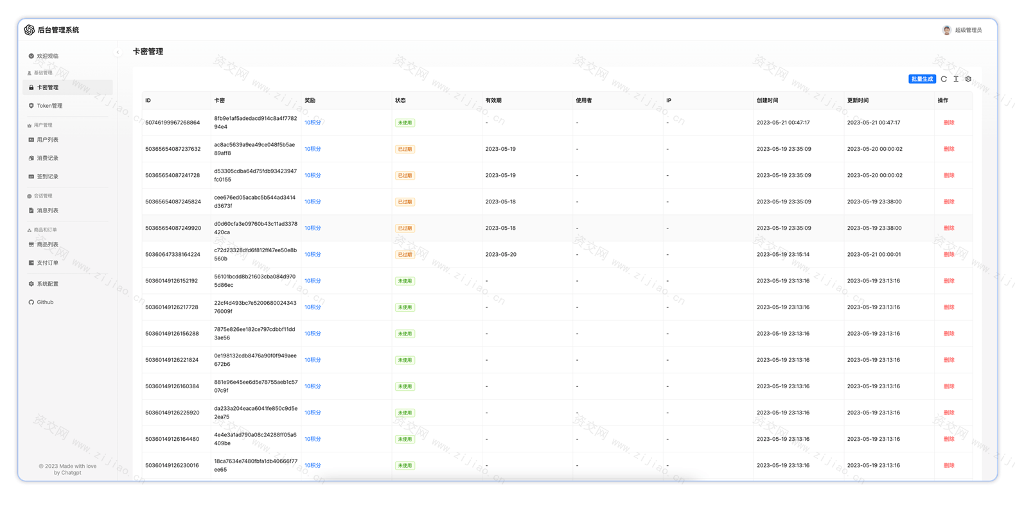Click the 基础管理 sidebar group label
This screenshot has height=505, width=1015.
coord(43,73)
